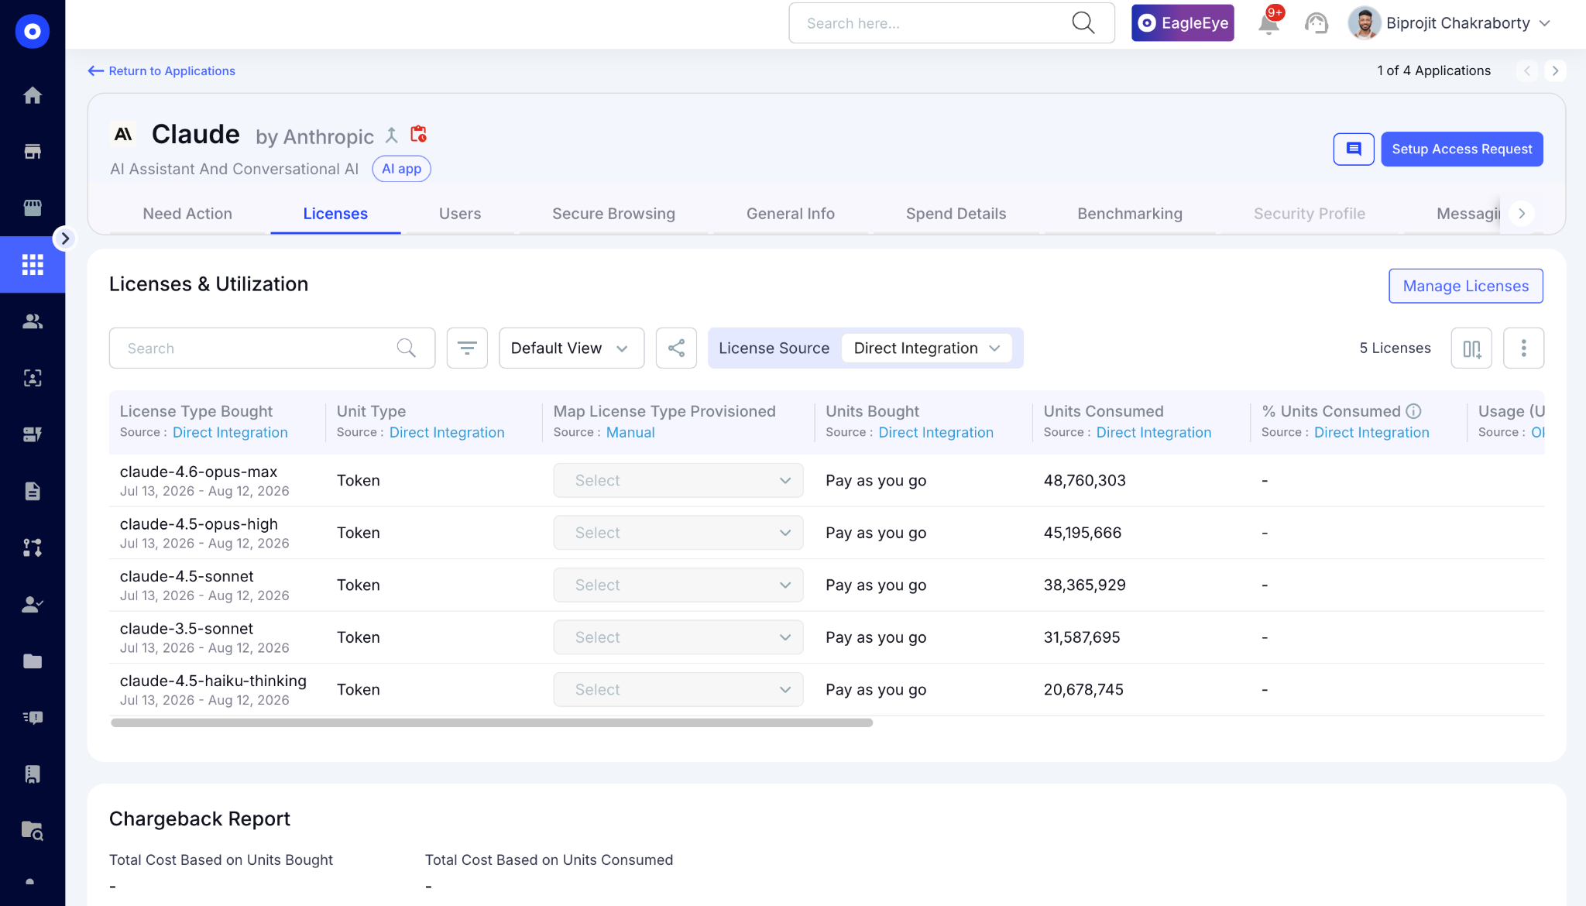Go to the Secure Browsing tab
1586x906 pixels.
613,214
